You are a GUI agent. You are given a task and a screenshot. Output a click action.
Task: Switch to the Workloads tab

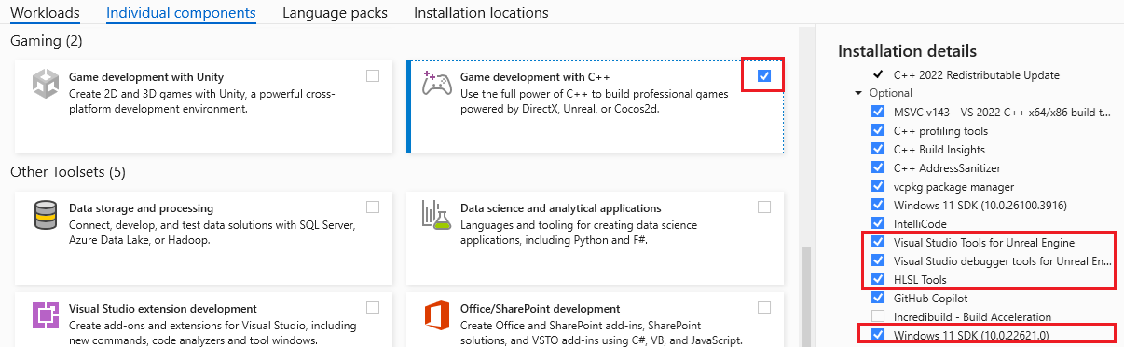[45, 13]
